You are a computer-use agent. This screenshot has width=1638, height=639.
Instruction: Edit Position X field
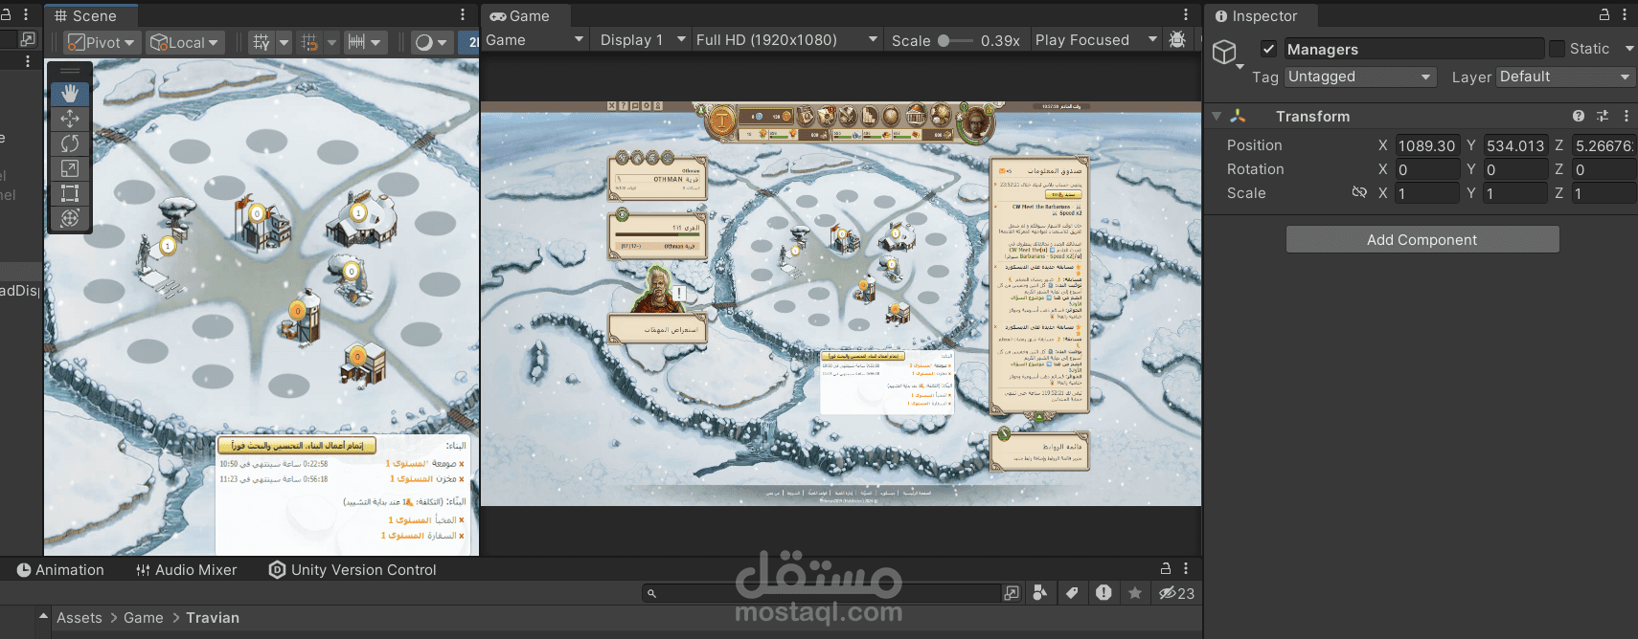tap(1427, 145)
